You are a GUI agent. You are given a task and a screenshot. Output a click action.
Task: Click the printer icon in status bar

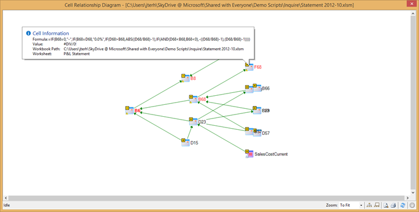point(393,205)
